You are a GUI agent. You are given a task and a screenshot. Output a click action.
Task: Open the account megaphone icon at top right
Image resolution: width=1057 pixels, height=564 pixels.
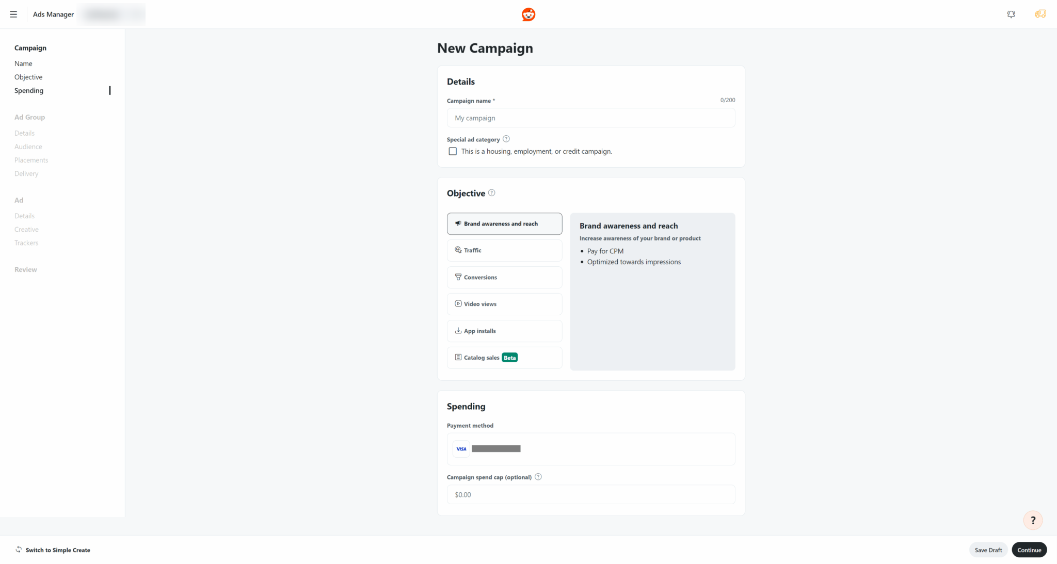1040,14
